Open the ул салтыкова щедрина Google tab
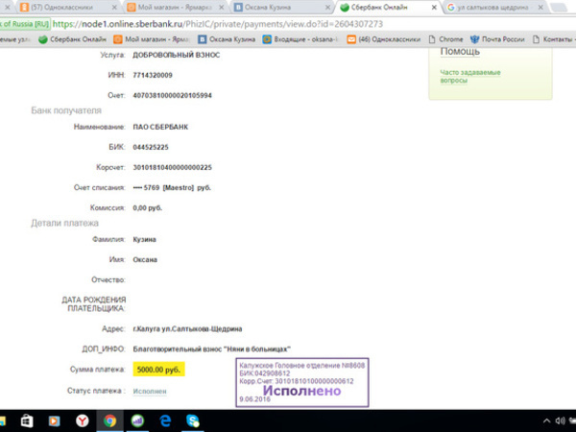This screenshot has width=576, height=432. click(x=494, y=7)
